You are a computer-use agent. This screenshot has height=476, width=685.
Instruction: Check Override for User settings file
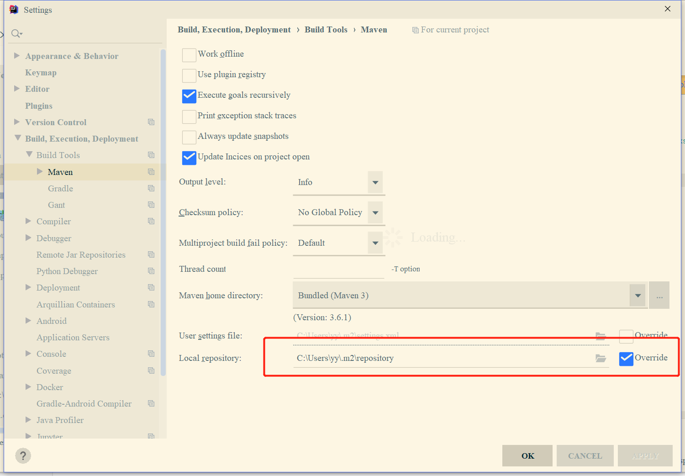coord(626,336)
